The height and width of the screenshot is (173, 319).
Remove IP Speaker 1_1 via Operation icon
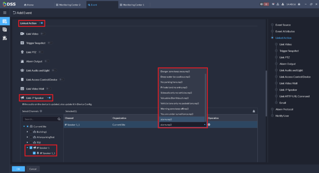point(209,125)
